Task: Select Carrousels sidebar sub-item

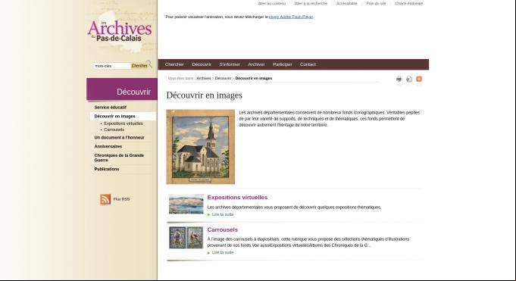Action: pyautogui.click(x=114, y=130)
